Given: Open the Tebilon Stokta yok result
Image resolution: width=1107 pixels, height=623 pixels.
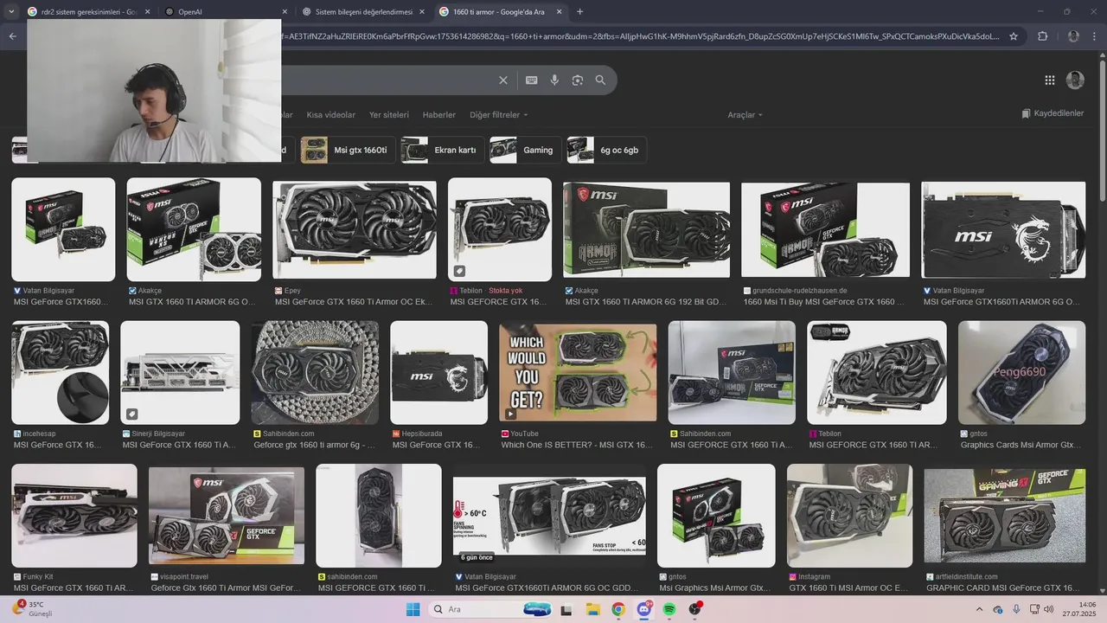Looking at the screenshot, I should [x=499, y=297].
